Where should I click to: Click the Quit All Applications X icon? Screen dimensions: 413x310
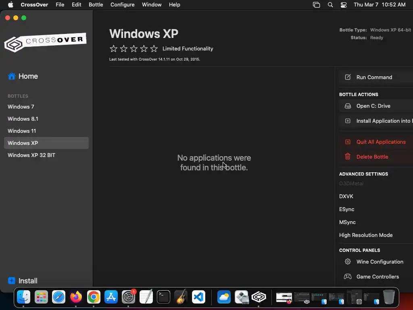click(348, 142)
